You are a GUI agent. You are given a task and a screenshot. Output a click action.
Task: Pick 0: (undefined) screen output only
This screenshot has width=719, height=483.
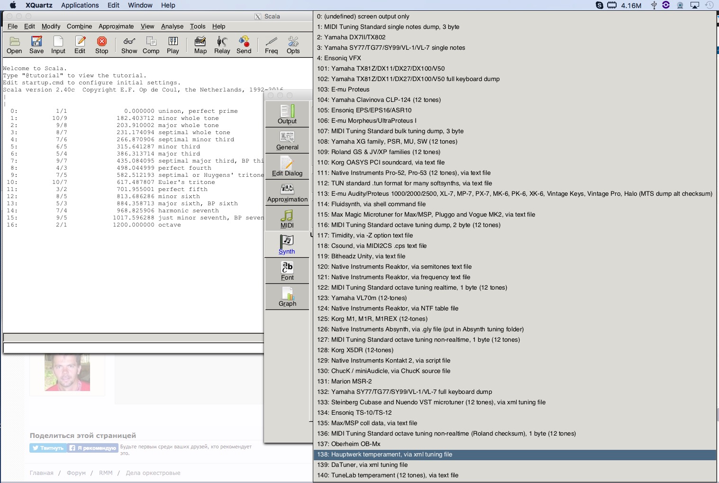pyautogui.click(x=363, y=17)
